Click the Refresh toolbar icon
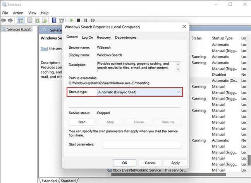The image size is (251, 183). point(38,20)
